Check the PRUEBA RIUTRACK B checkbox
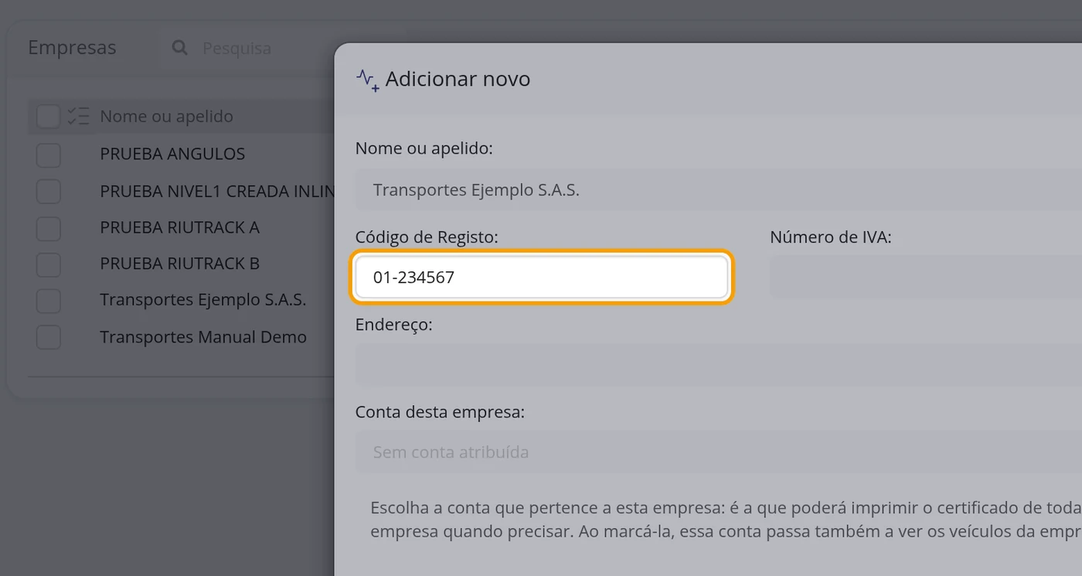Screen dimensions: 1082x576 pyautogui.click(x=49, y=264)
